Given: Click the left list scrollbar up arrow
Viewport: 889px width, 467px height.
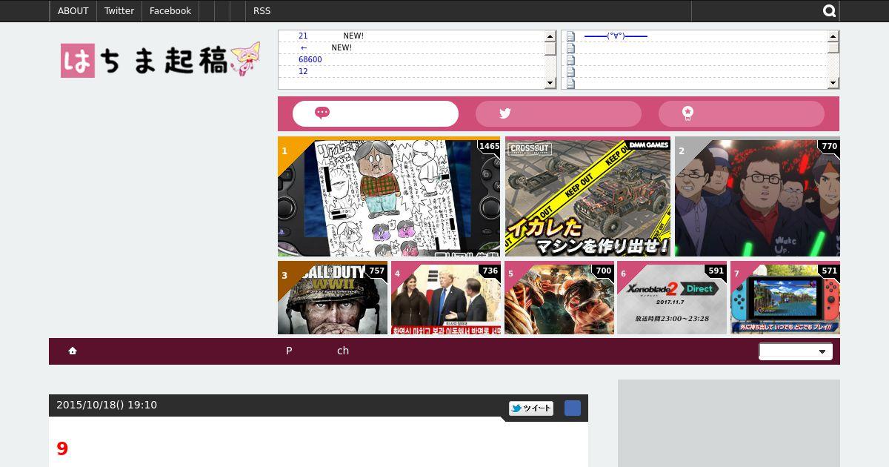Looking at the screenshot, I should [x=550, y=36].
